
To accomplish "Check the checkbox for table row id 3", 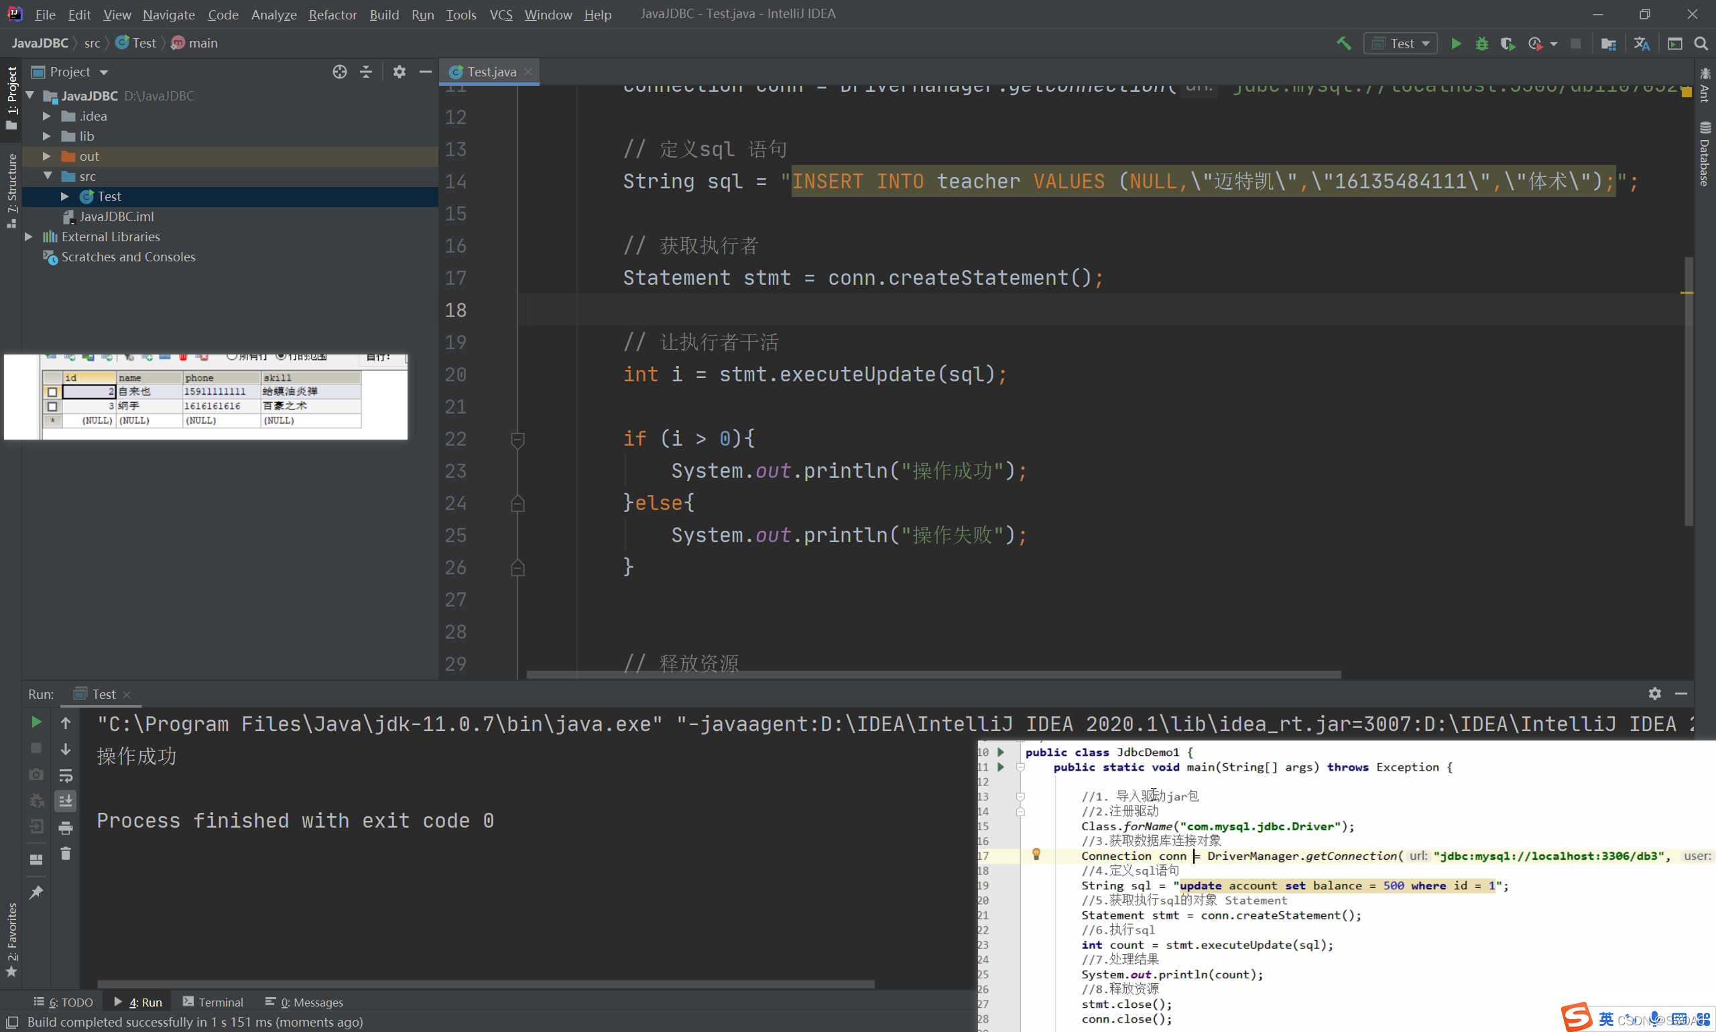I will pos(52,406).
